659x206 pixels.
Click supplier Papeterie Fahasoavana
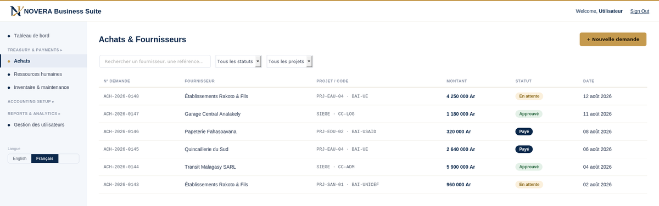pyautogui.click(x=211, y=131)
